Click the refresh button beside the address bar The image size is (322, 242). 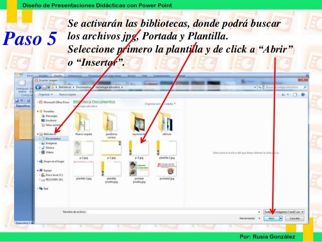coord(260,87)
